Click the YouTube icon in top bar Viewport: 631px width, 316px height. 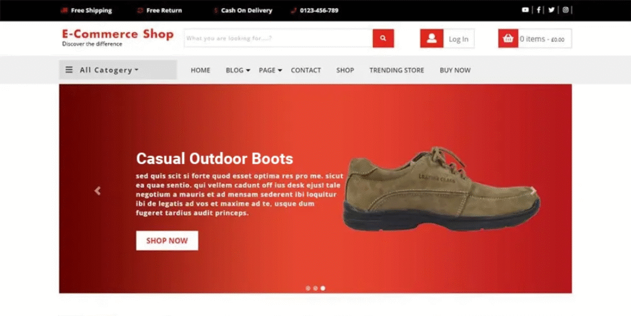click(525, 10)
